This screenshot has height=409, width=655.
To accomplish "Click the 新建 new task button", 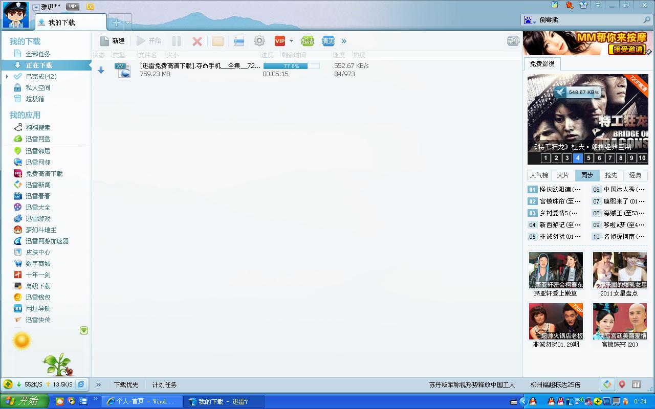I will 112,41.
